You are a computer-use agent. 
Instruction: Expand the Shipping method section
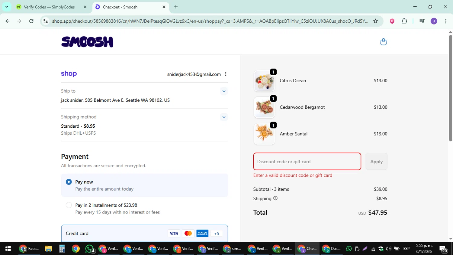(224, 117)
